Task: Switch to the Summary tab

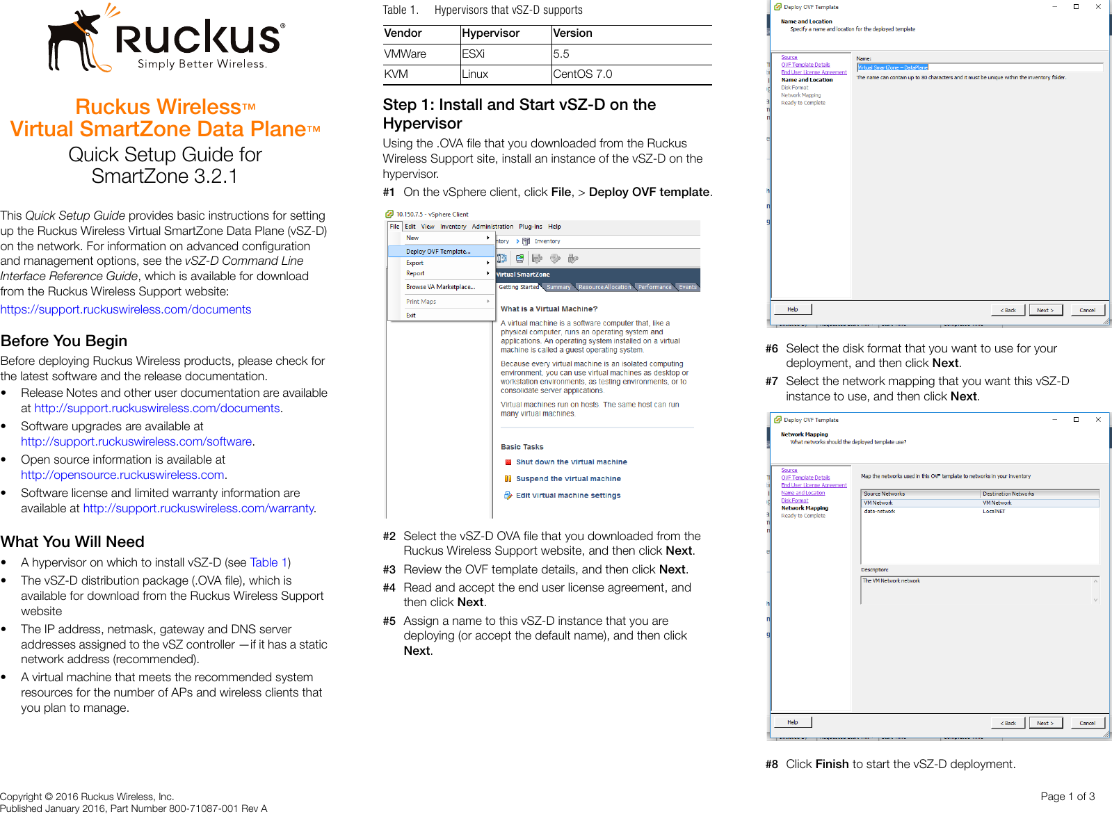Action: click(558, 287)
